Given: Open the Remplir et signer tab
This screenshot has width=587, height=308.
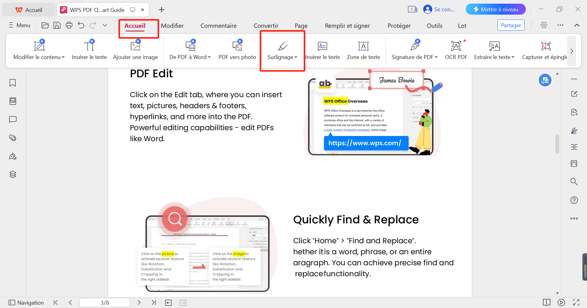Looking at the screenshot, I should [347, 26].
